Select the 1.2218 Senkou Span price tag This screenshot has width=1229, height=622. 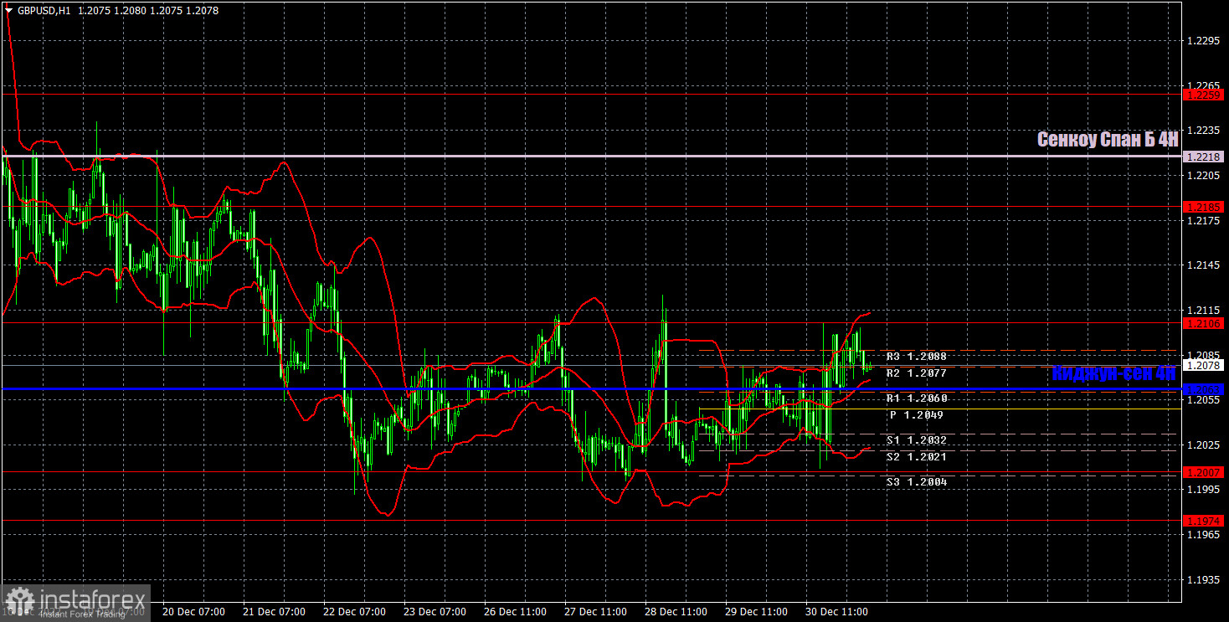[1205, 157]
